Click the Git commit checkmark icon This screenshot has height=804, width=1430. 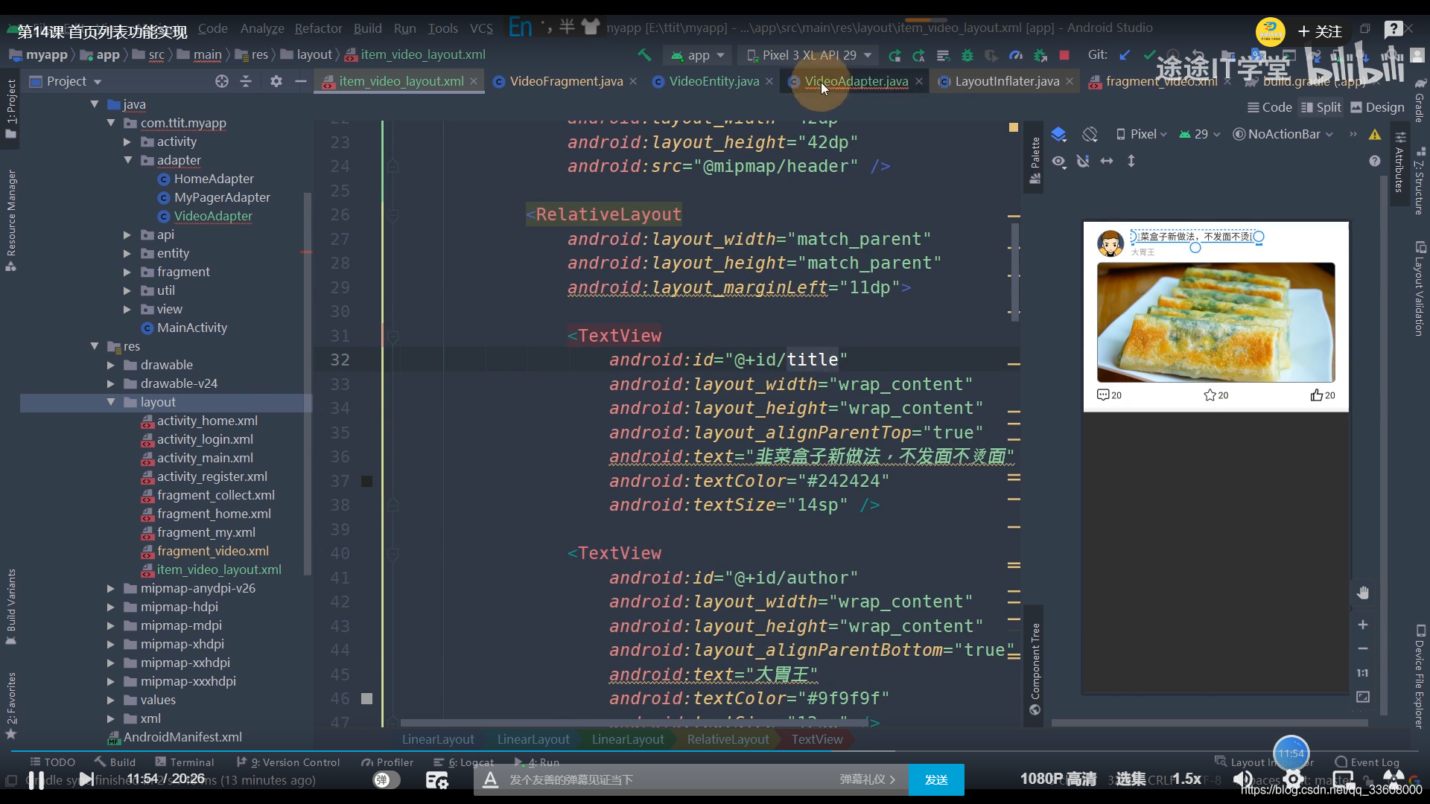tap(1149, 55)
